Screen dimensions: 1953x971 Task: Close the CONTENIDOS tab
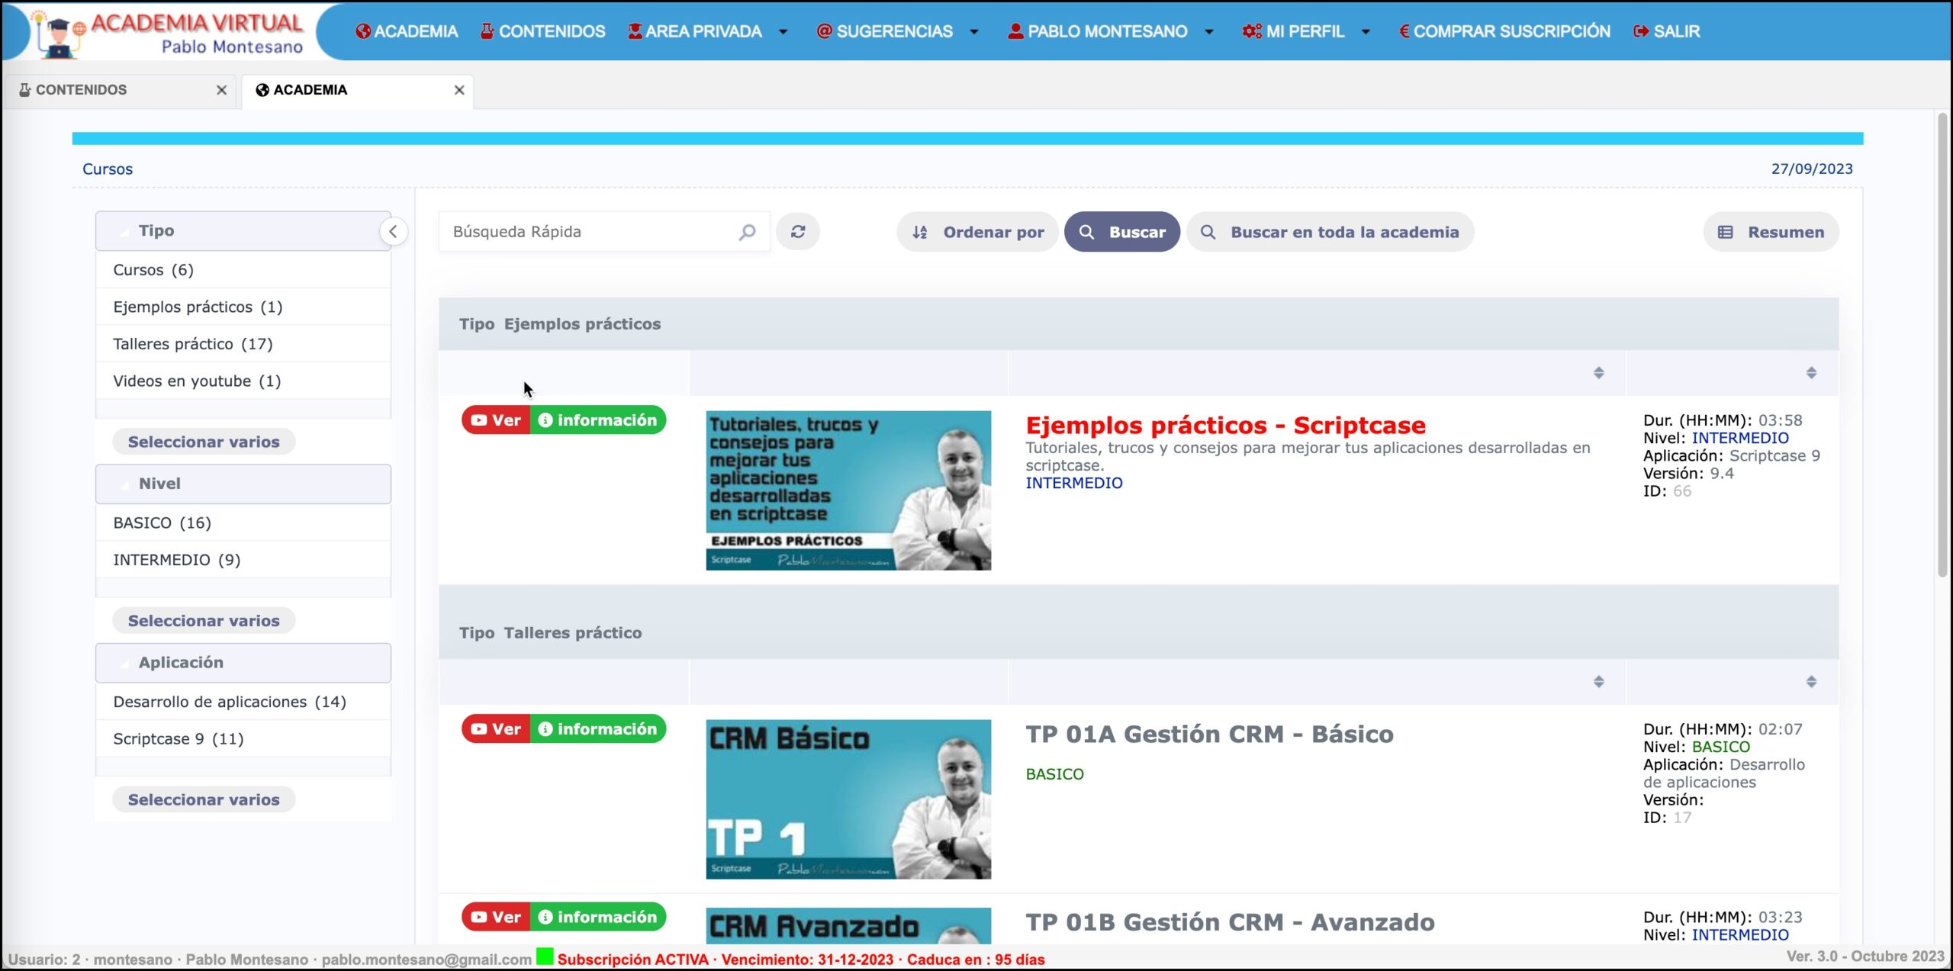pyautogui.click(x=221, y=90)
